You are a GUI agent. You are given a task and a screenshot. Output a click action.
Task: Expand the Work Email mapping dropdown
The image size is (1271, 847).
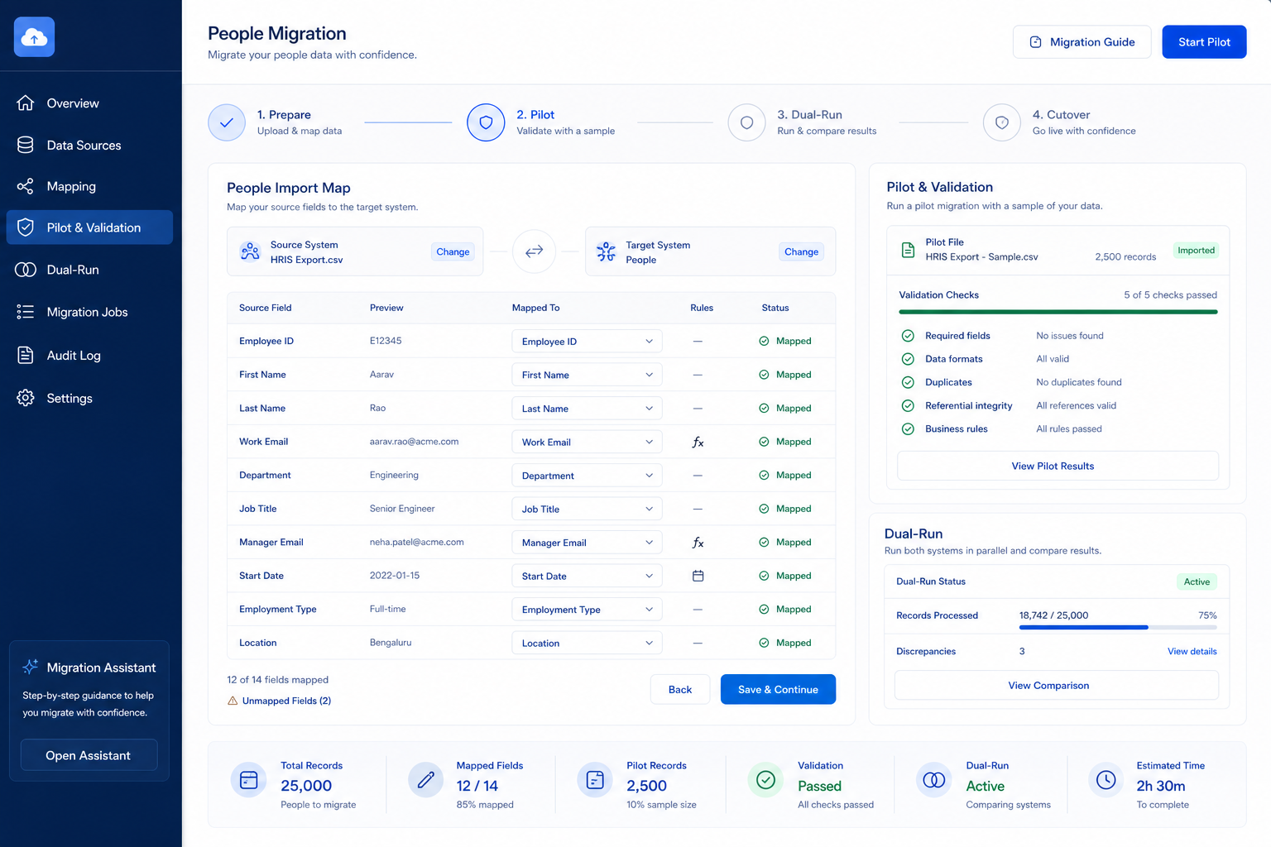(x=587, y=442)
